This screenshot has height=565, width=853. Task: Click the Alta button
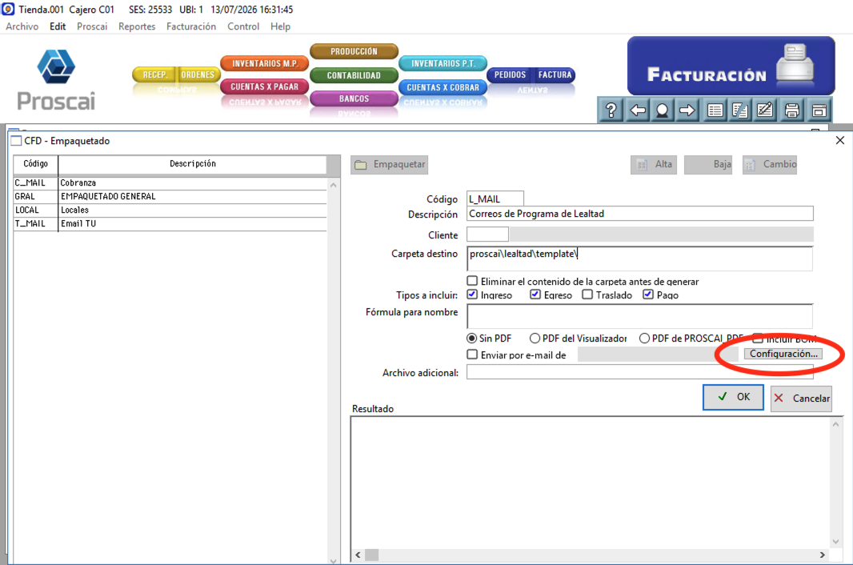tap(654, 164)
